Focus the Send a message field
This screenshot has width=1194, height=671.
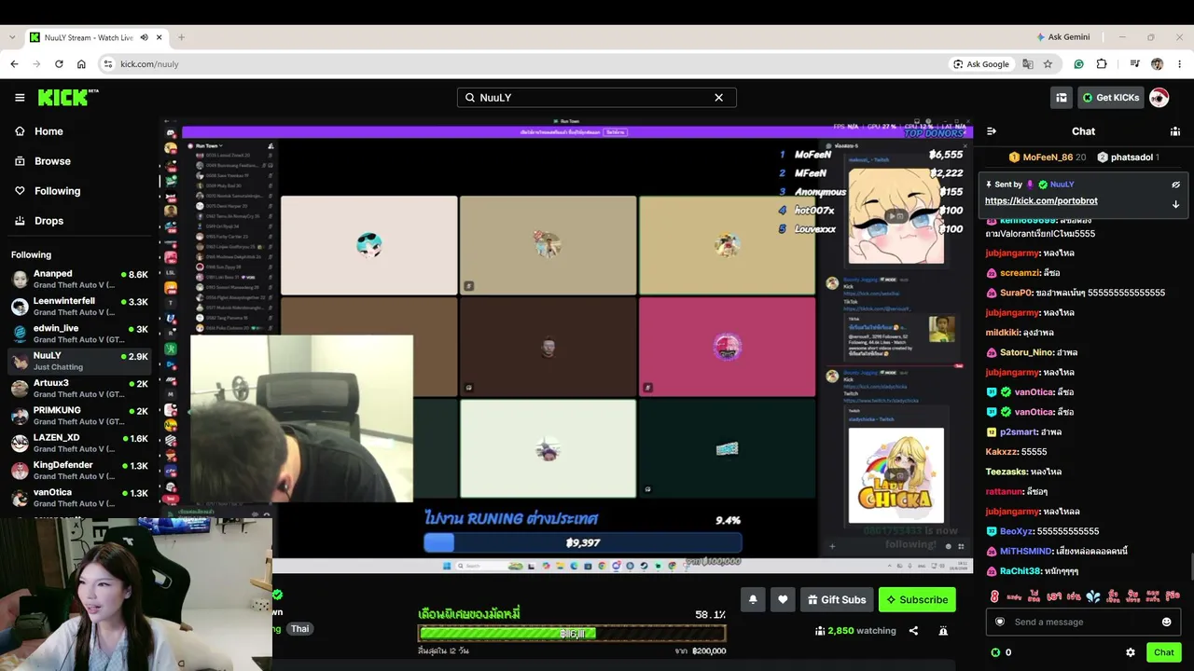1083,622
